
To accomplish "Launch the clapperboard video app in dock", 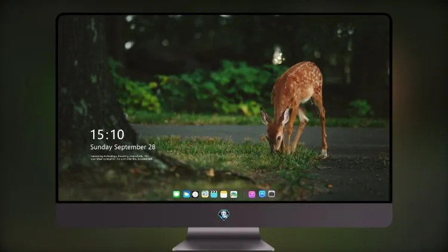I will (214, 194).
